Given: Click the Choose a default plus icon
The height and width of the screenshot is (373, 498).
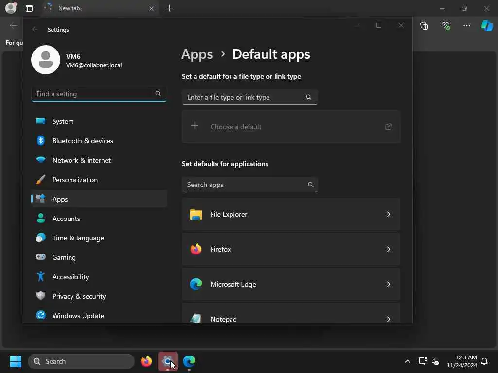Looking at the screenshot, I should coord(195,126).
